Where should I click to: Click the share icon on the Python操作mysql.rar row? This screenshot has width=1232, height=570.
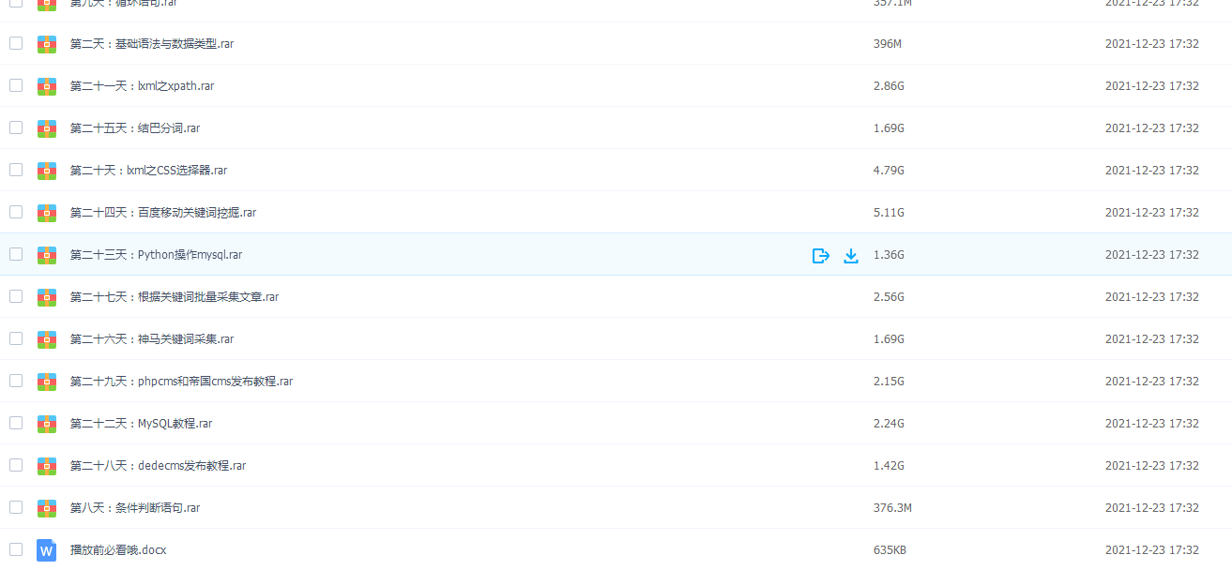[821, 255]
